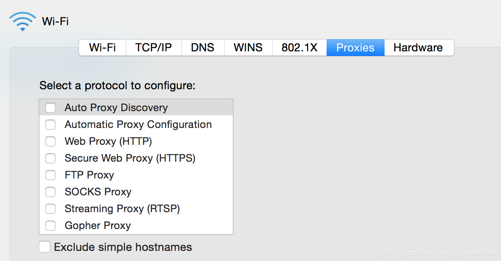Check Secure Web Proxy (HTTPS) box
The image size is (501, 261).
pyautogui.click(x=50, y=158)
